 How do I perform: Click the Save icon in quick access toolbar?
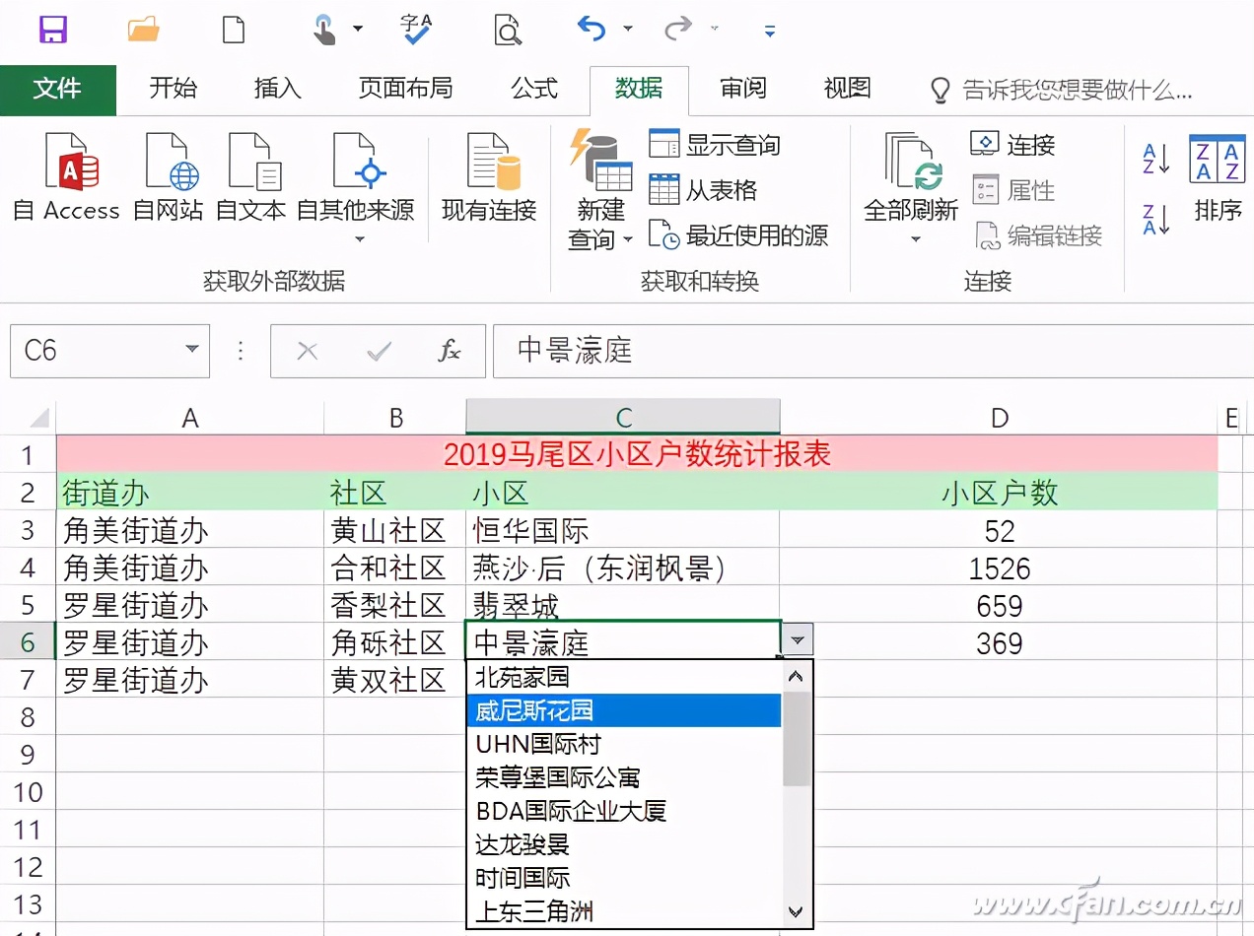[53, 29]
